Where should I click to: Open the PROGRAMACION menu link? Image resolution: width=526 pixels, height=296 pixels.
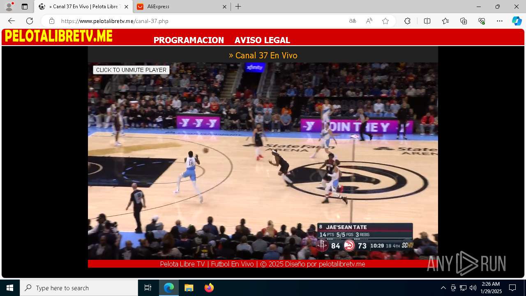tap(189, 40)
